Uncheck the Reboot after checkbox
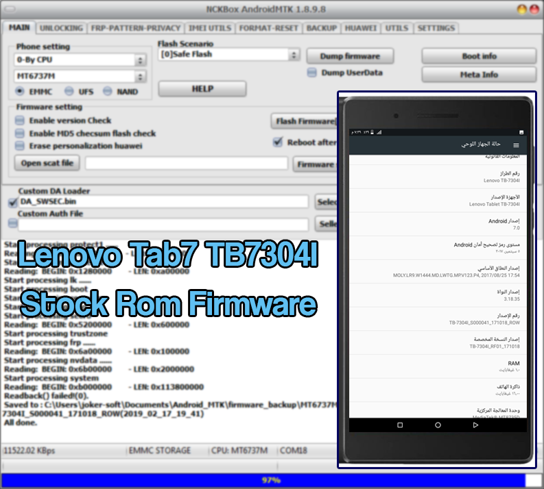The width and height of the screenshot is (544, 489). [278, 142]
